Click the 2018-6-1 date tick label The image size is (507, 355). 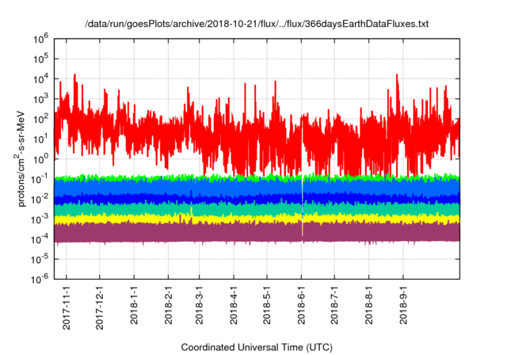pyautogui.click(x=301, y=304)
